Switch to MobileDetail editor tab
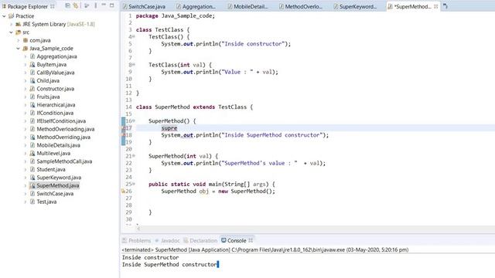The image size is (495, 278). point(248,6)
